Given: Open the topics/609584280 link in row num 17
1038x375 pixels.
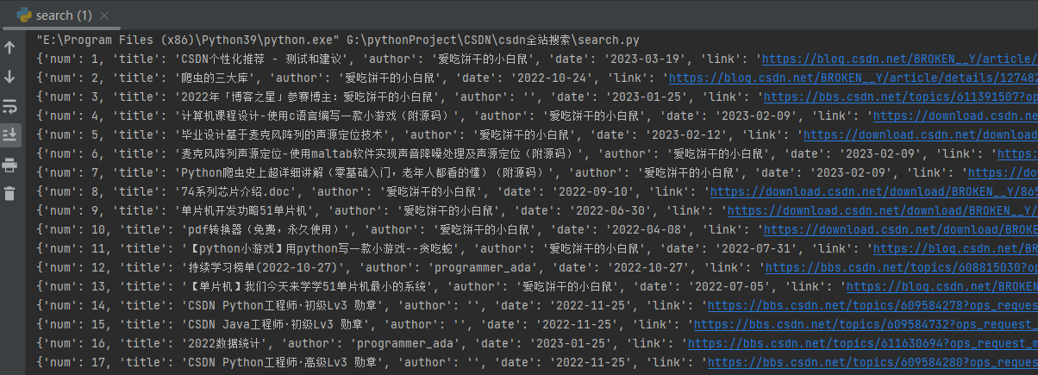Looking at the screenshot, I should coord(872,363).
